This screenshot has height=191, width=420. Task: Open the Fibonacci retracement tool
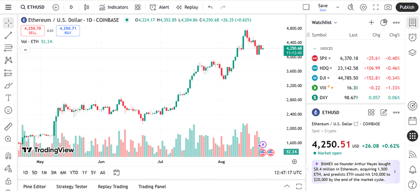[x=8, y=48]
